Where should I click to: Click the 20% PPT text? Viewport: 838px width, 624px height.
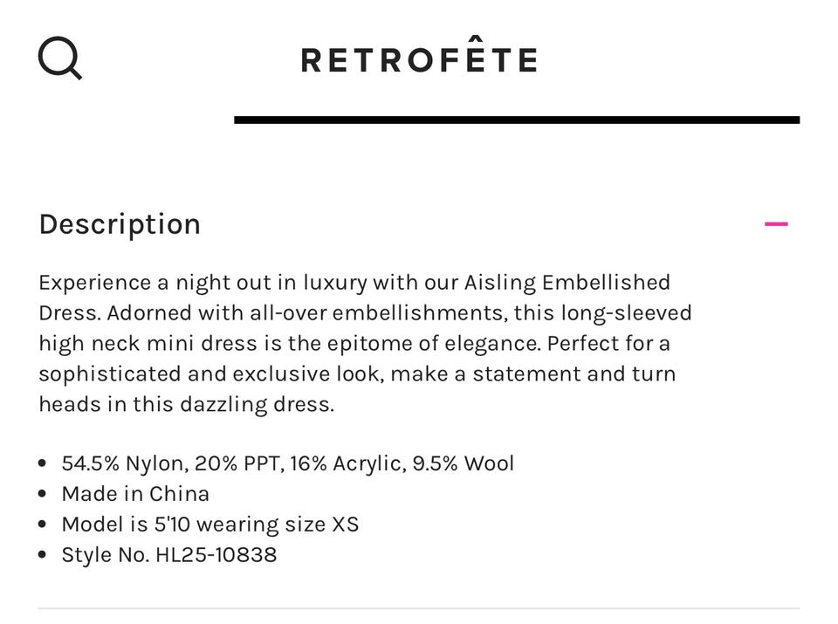coord(239,463)
